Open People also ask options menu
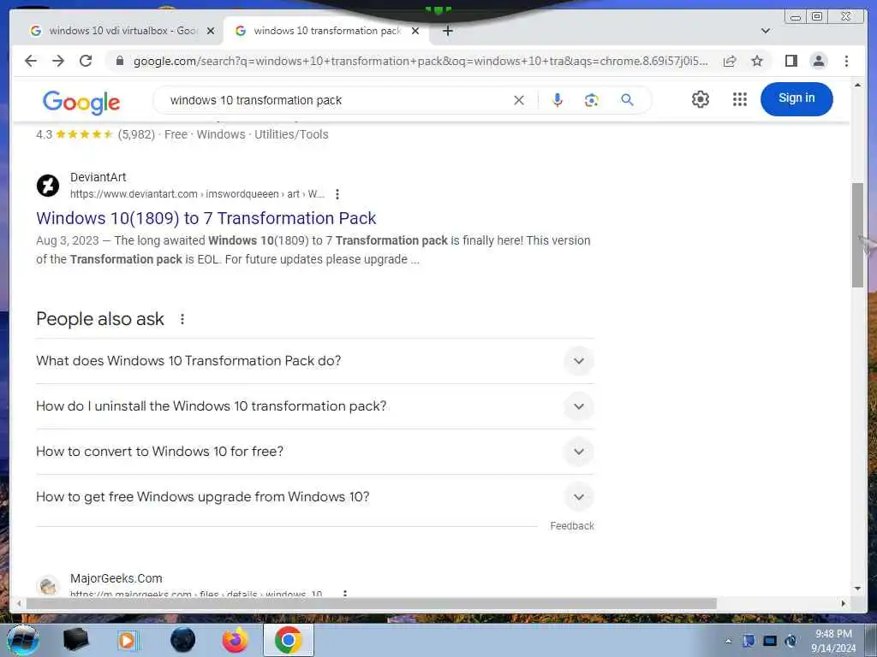Screen dimensions: 877x657 pos(182,319)
